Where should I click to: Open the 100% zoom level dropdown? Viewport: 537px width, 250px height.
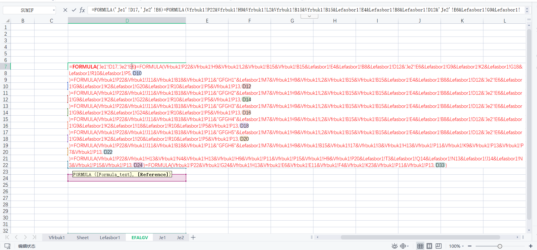pos(456,246)
